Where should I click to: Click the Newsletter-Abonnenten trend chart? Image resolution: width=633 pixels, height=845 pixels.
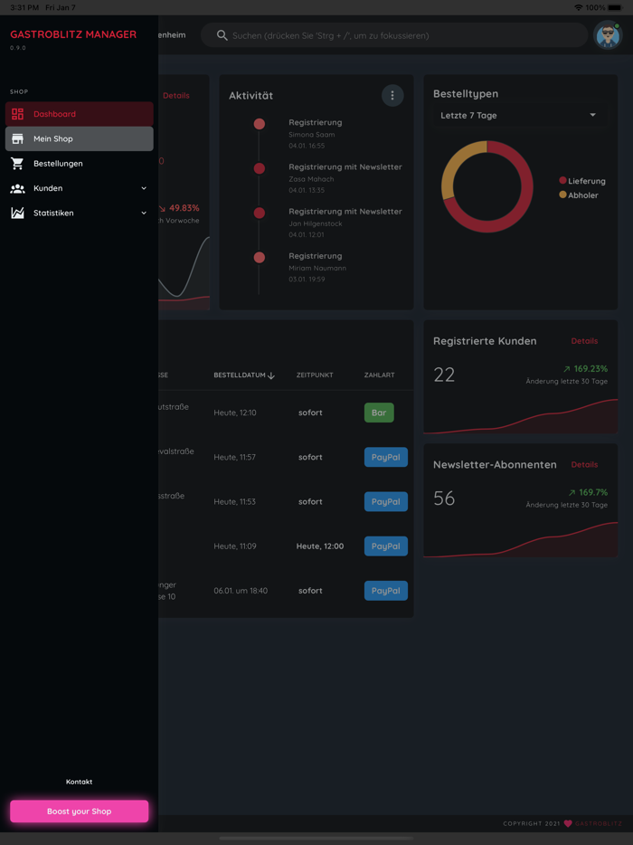(x=520, y=539)
